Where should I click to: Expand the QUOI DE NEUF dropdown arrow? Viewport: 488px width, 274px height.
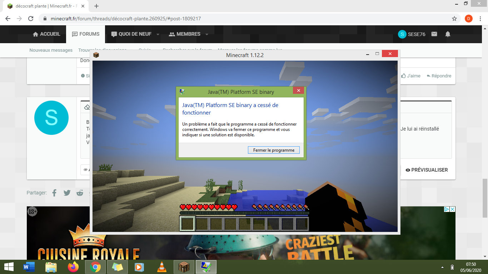(158, 34)
